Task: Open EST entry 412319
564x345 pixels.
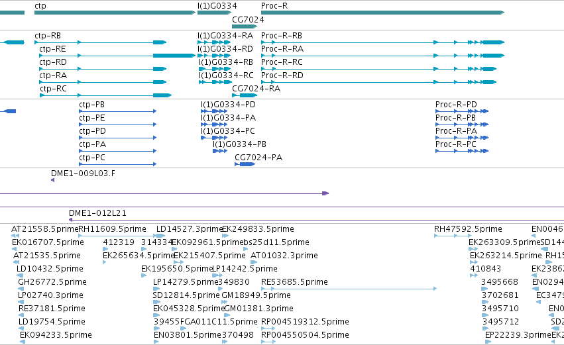Action: coord(119,242)
